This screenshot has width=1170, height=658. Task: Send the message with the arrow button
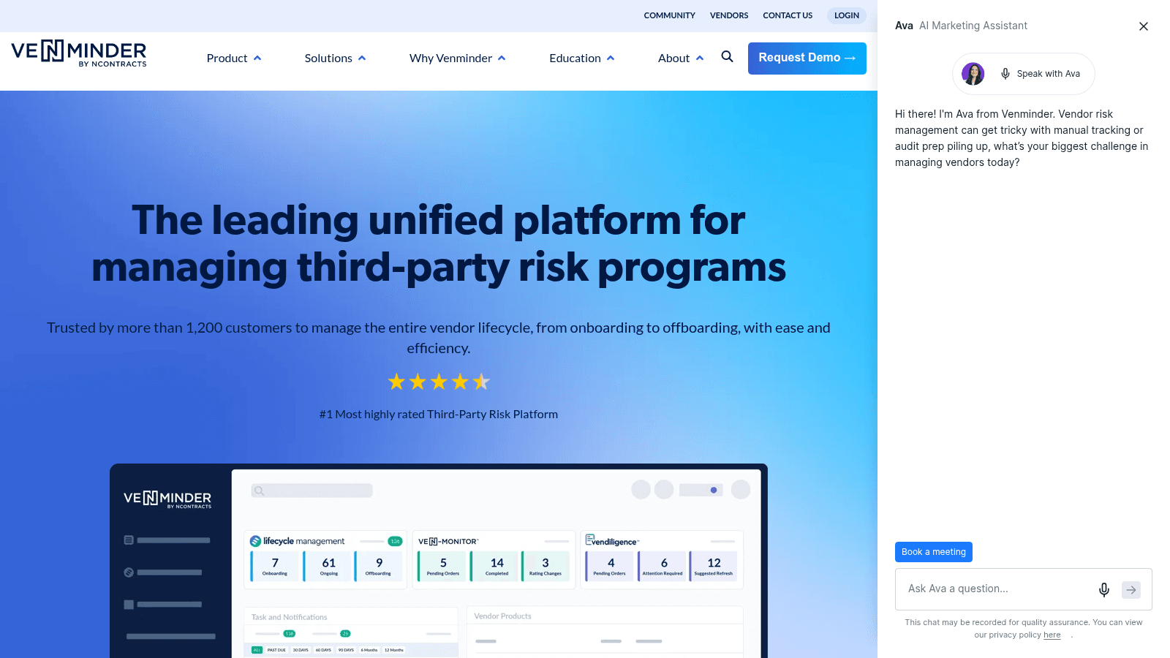[x=1131, y=589]
